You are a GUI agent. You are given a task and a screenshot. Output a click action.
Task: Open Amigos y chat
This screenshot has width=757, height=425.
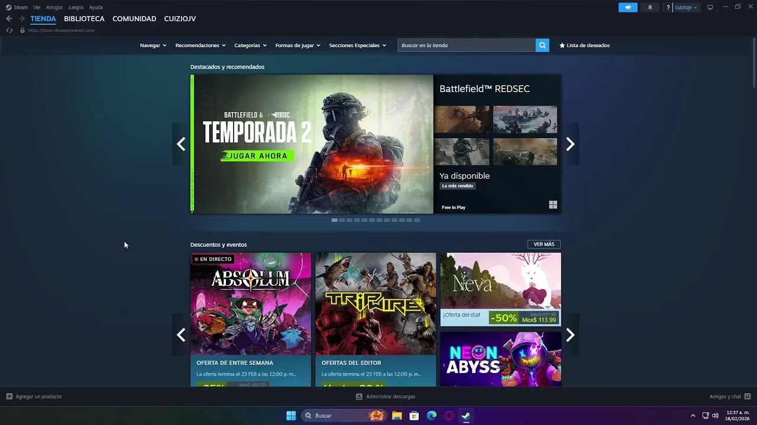pos(725,397)
